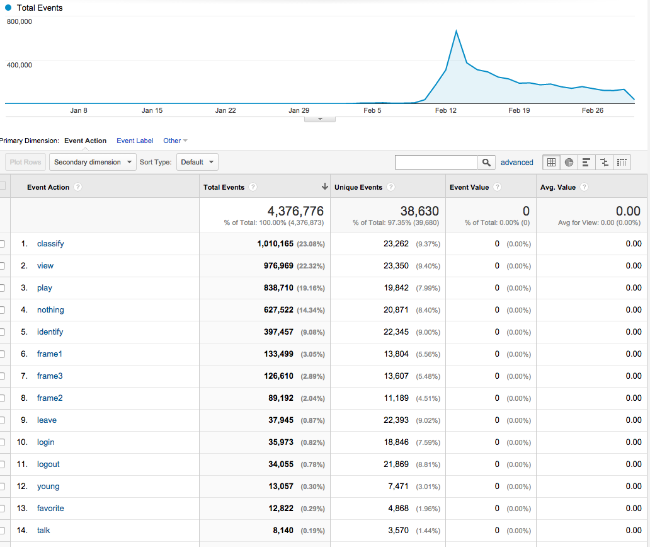This screenshot has width=650, height=547.
Task: Tick the checkbox for the view row
Action: click(x=2, y=266)
